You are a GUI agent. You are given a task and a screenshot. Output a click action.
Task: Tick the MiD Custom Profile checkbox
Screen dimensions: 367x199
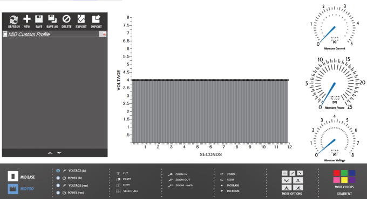tap(5, 34)
